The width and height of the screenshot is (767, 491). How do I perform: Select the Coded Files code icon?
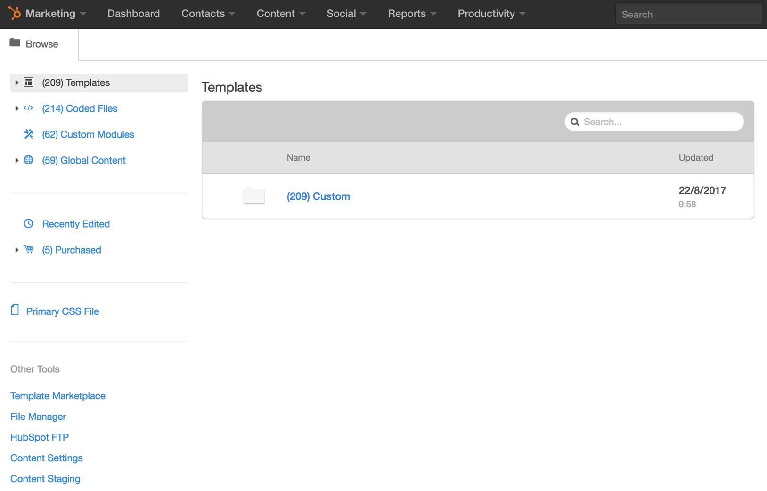pyautogui.click(x=28, y=108)
